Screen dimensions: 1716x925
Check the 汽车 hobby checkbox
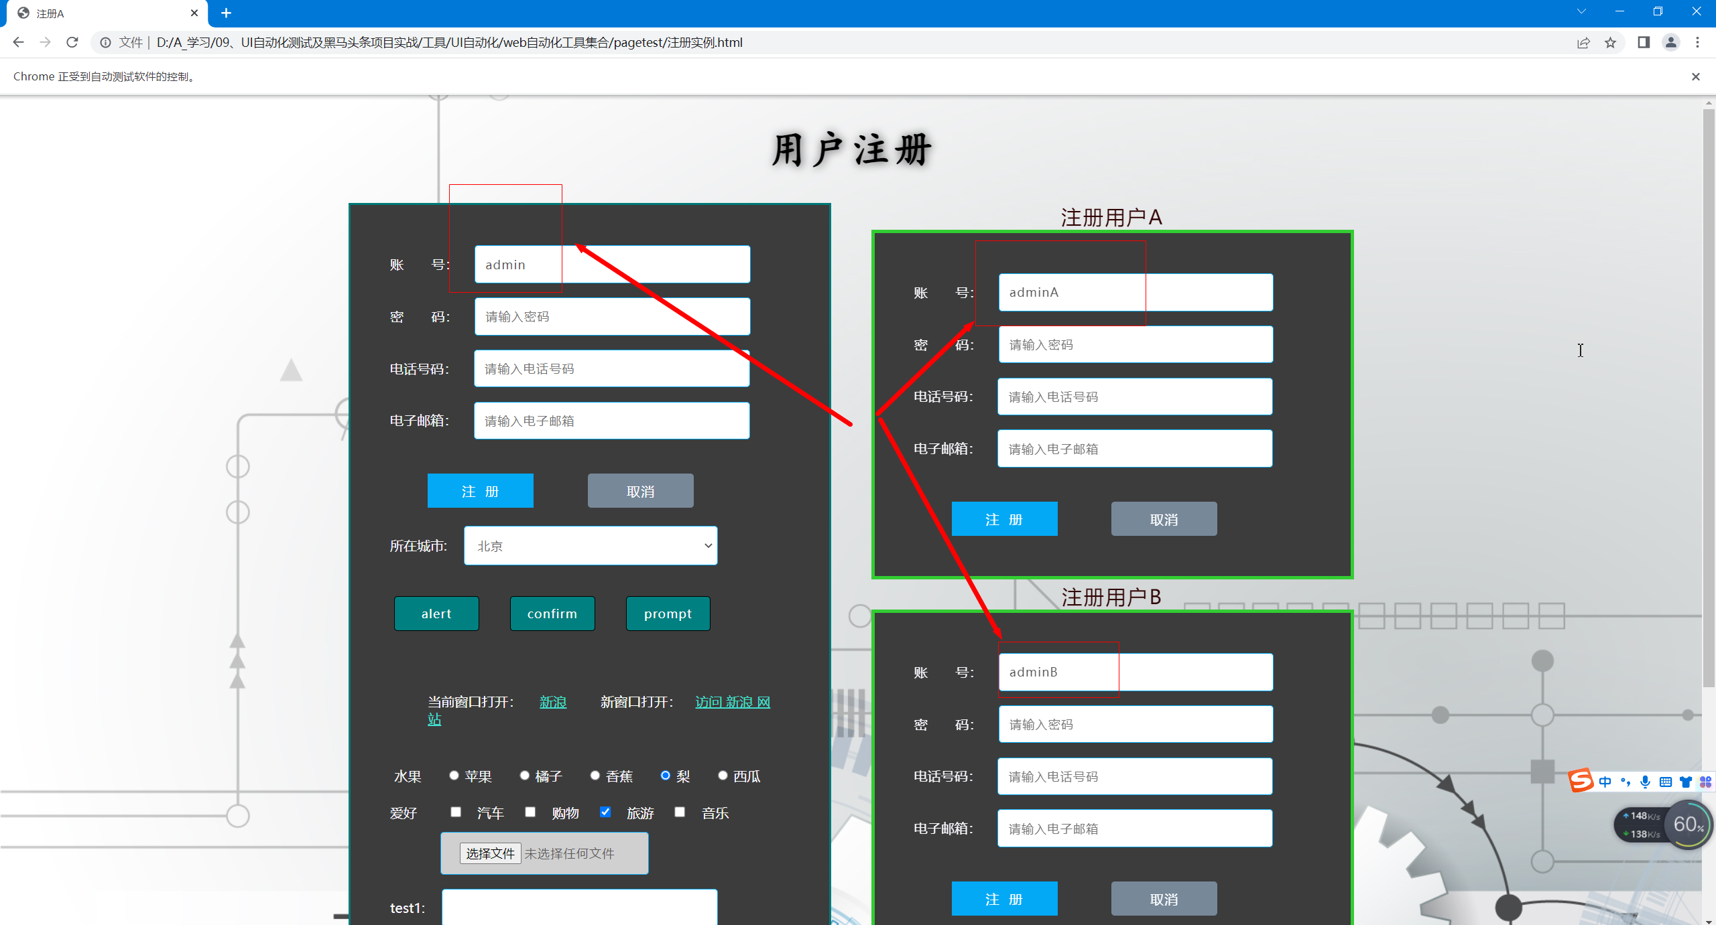[x=456, y=812]
